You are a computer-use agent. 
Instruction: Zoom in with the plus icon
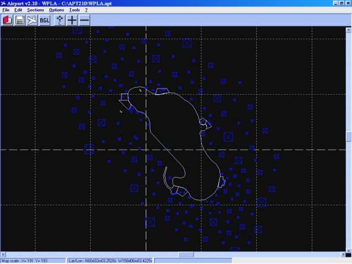tap(72, 20)
